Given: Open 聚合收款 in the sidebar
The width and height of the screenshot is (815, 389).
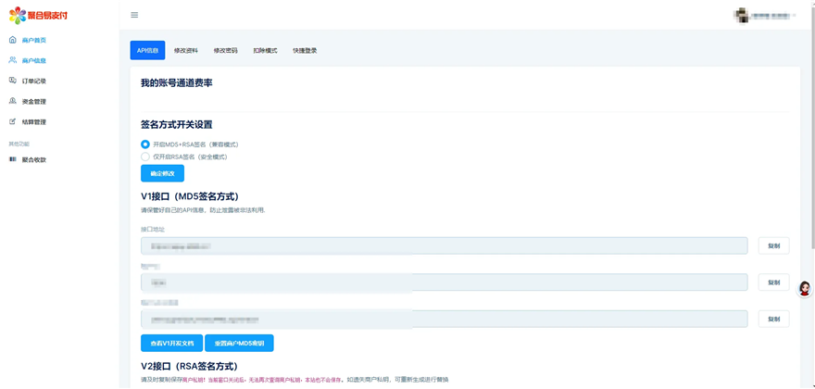Looking at the screenshot, I should click(x=33, y=160).
